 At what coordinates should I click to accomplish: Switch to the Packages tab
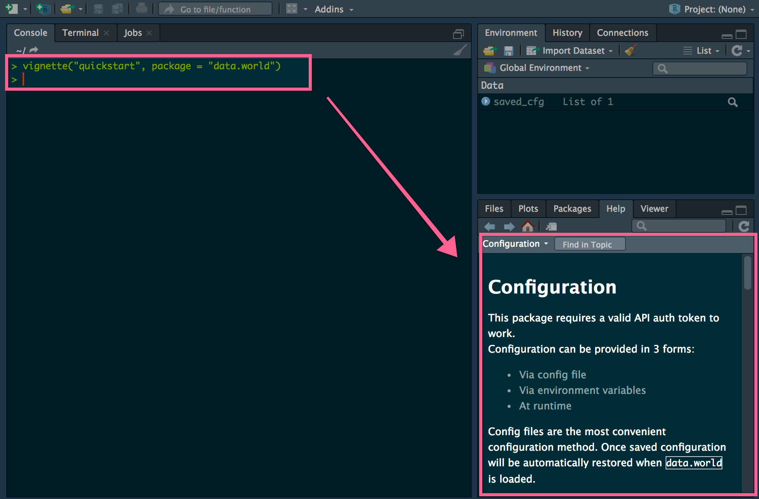point(572,209)
